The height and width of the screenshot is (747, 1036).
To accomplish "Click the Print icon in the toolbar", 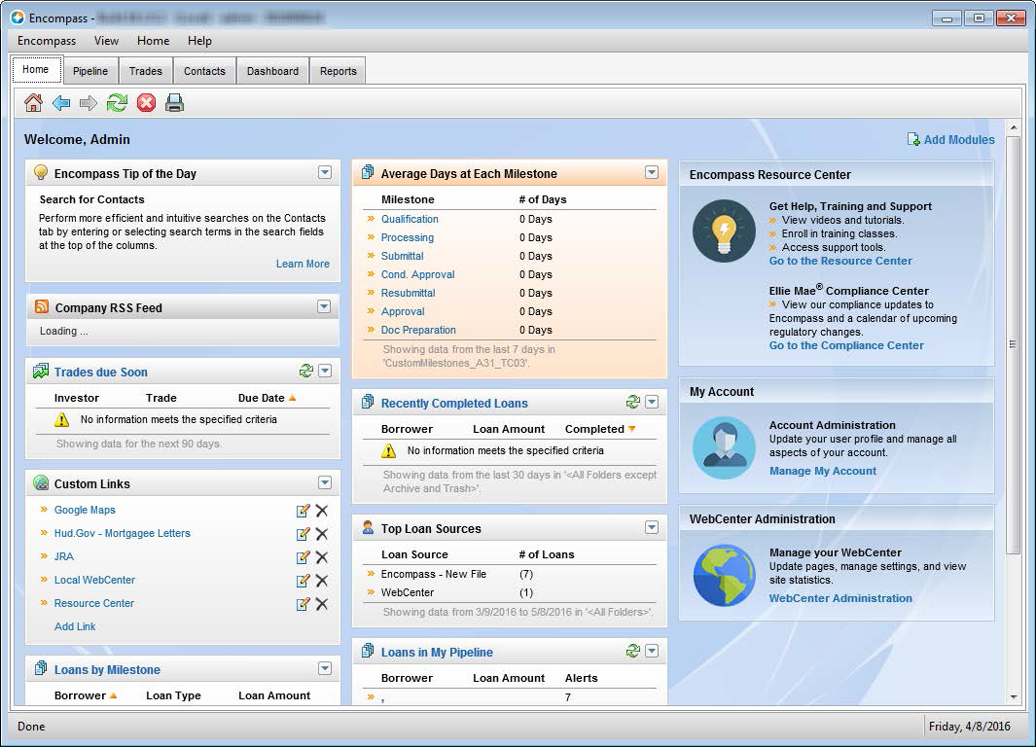I will coord(174,103).
